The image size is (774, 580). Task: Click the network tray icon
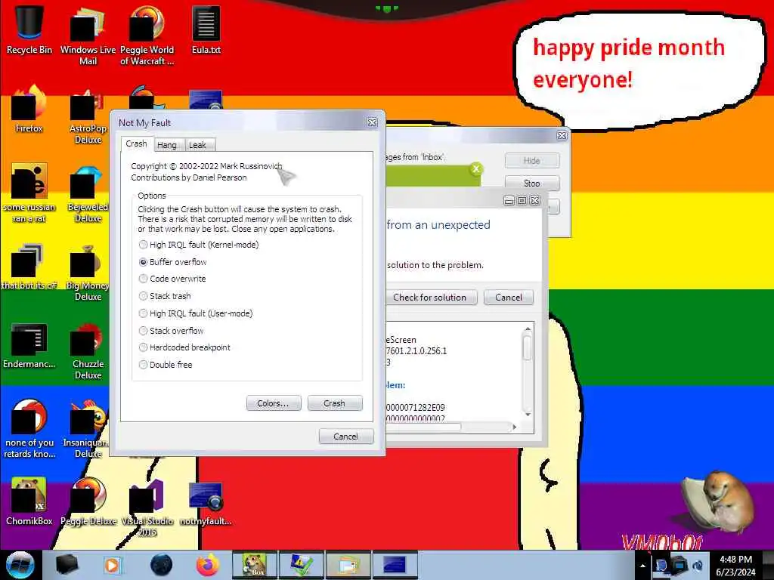(680, 565)
